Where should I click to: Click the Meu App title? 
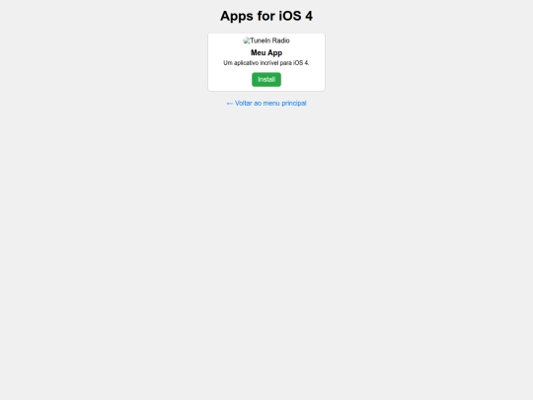[266, 52]
